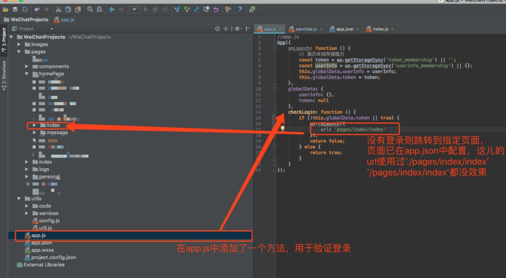
Task: Expand the services folder
Action: click(27, 214)
